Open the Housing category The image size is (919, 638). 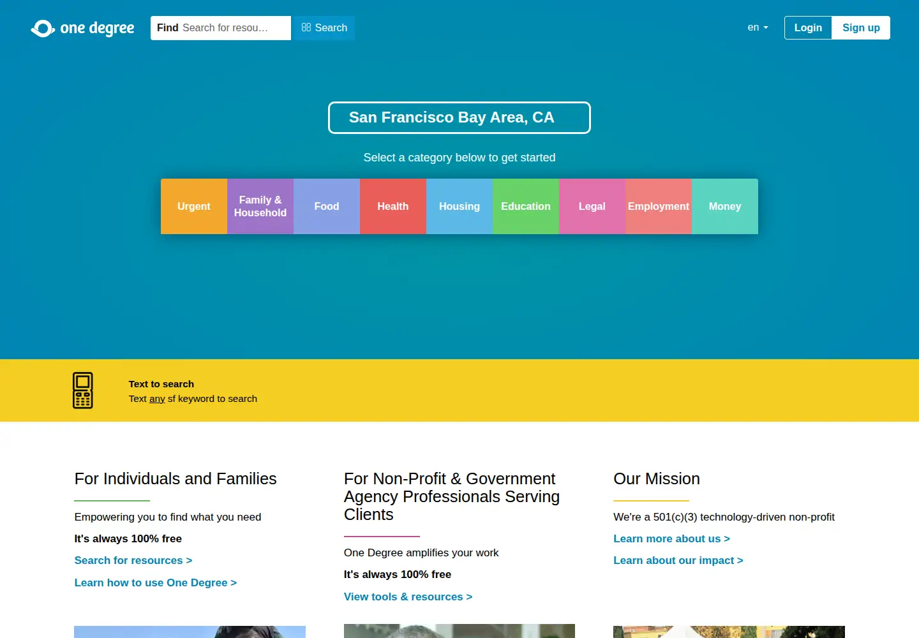click(459, 206)
